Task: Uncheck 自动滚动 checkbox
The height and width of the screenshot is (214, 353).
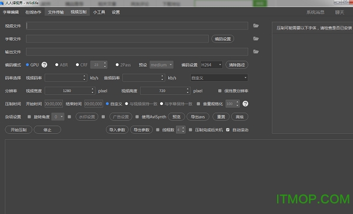Action: point(228,130)
